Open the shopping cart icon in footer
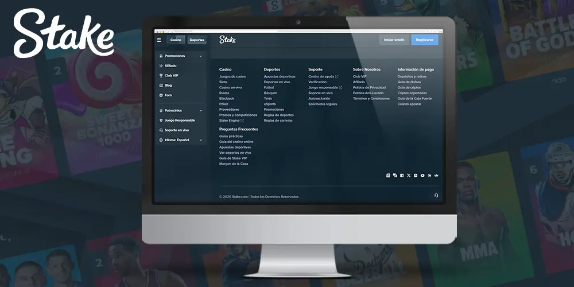The width and height of the screenshot is (574, 287). tap(429, 175)
